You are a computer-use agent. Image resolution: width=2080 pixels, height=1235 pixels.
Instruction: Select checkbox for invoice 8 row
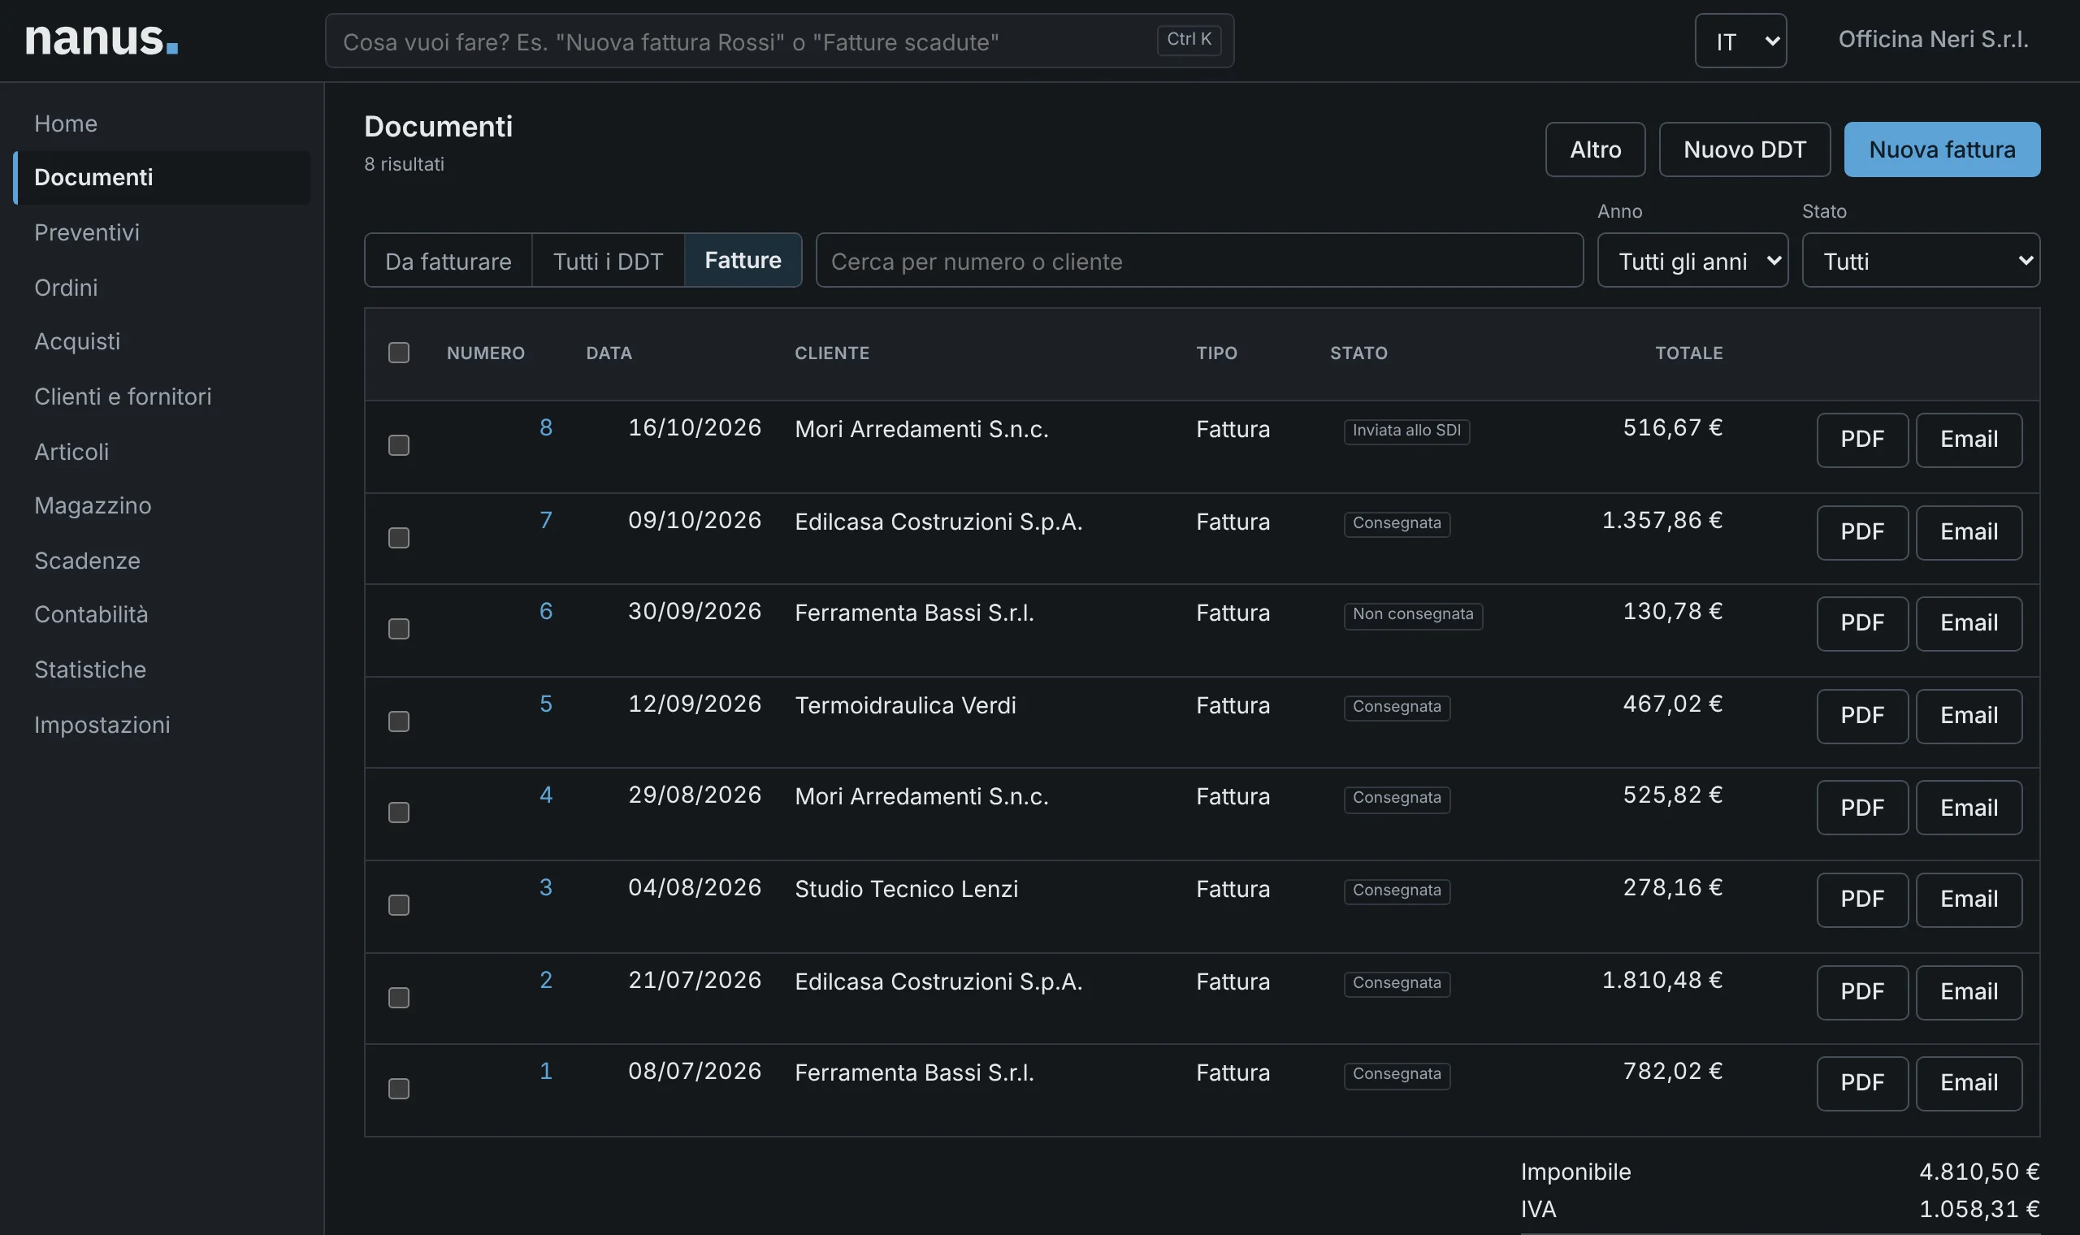point(398,445)
